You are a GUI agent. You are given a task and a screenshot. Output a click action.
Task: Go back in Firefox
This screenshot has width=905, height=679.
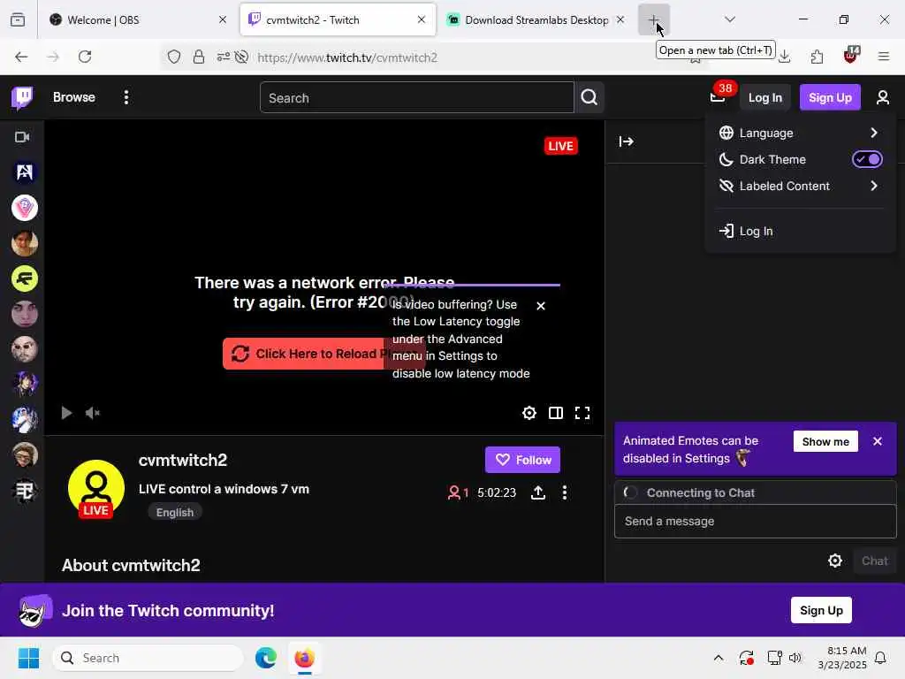pyautogui.click(x=21, y=57)
